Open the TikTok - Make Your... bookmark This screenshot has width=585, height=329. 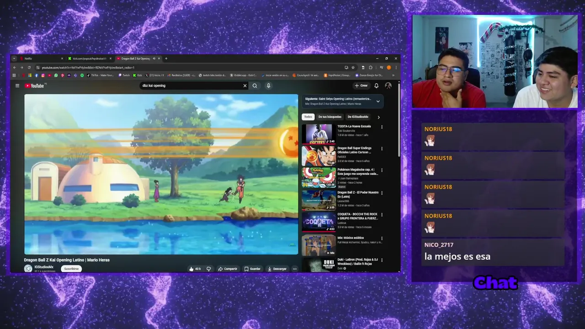[100, 75]
